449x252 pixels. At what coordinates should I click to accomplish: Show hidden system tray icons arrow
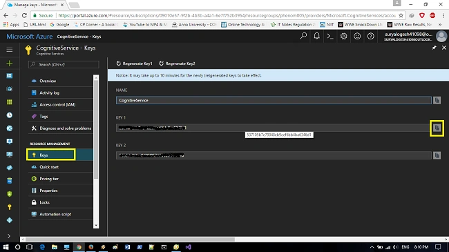(372, 247)
